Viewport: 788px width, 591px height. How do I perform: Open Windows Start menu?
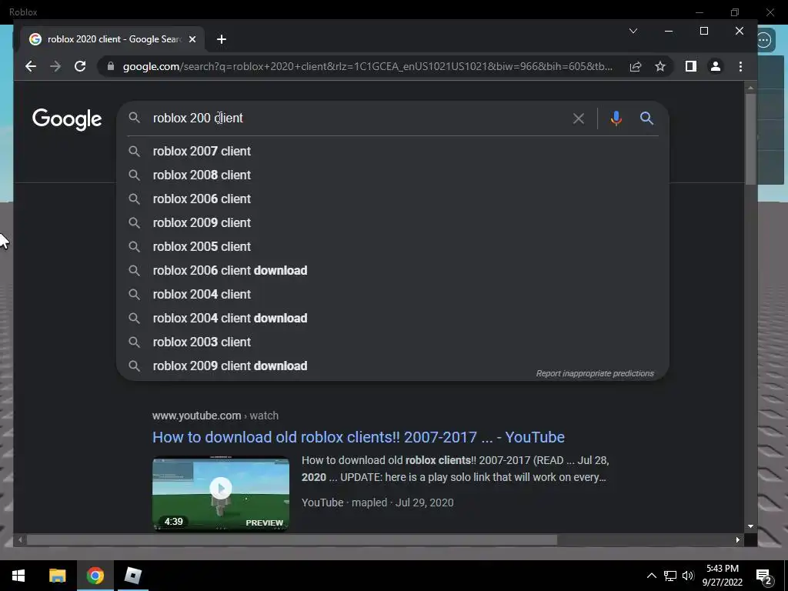point(18,576)
